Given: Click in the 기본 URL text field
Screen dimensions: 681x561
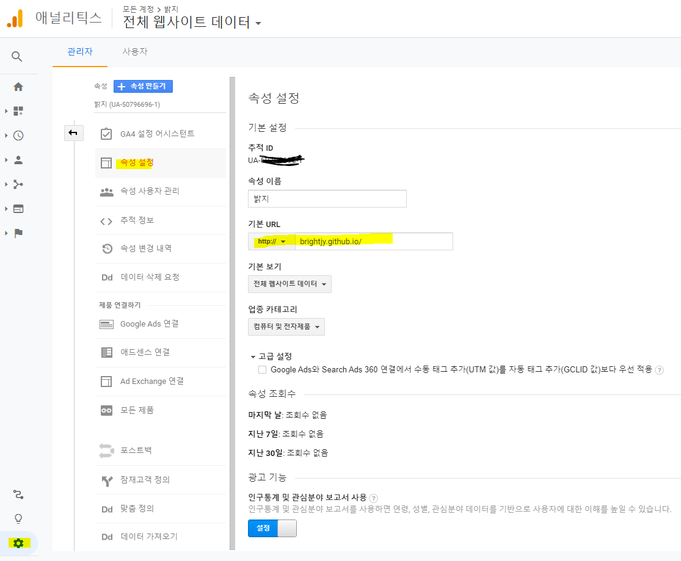Looking at the screenshot, I should coord(374,241).
